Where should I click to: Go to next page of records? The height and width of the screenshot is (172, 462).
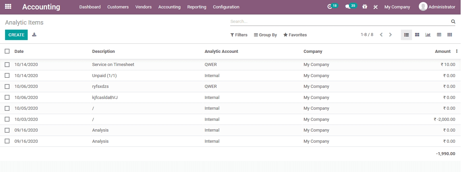pos(390,35)
